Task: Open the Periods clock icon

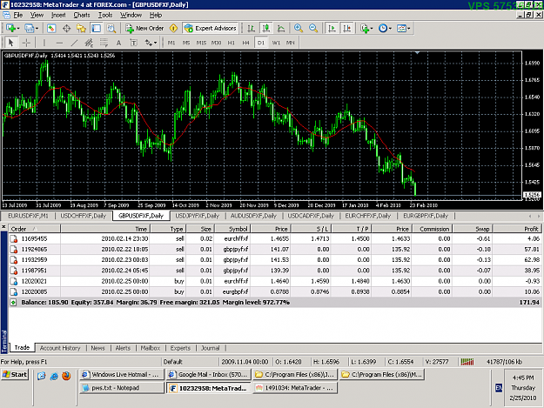Action: click(x=383, y=28)
